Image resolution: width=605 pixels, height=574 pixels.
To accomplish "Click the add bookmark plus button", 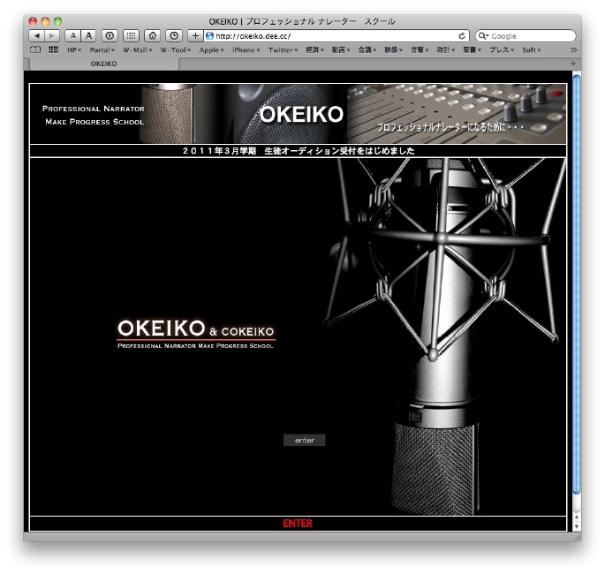I will (x=195, y=36).
